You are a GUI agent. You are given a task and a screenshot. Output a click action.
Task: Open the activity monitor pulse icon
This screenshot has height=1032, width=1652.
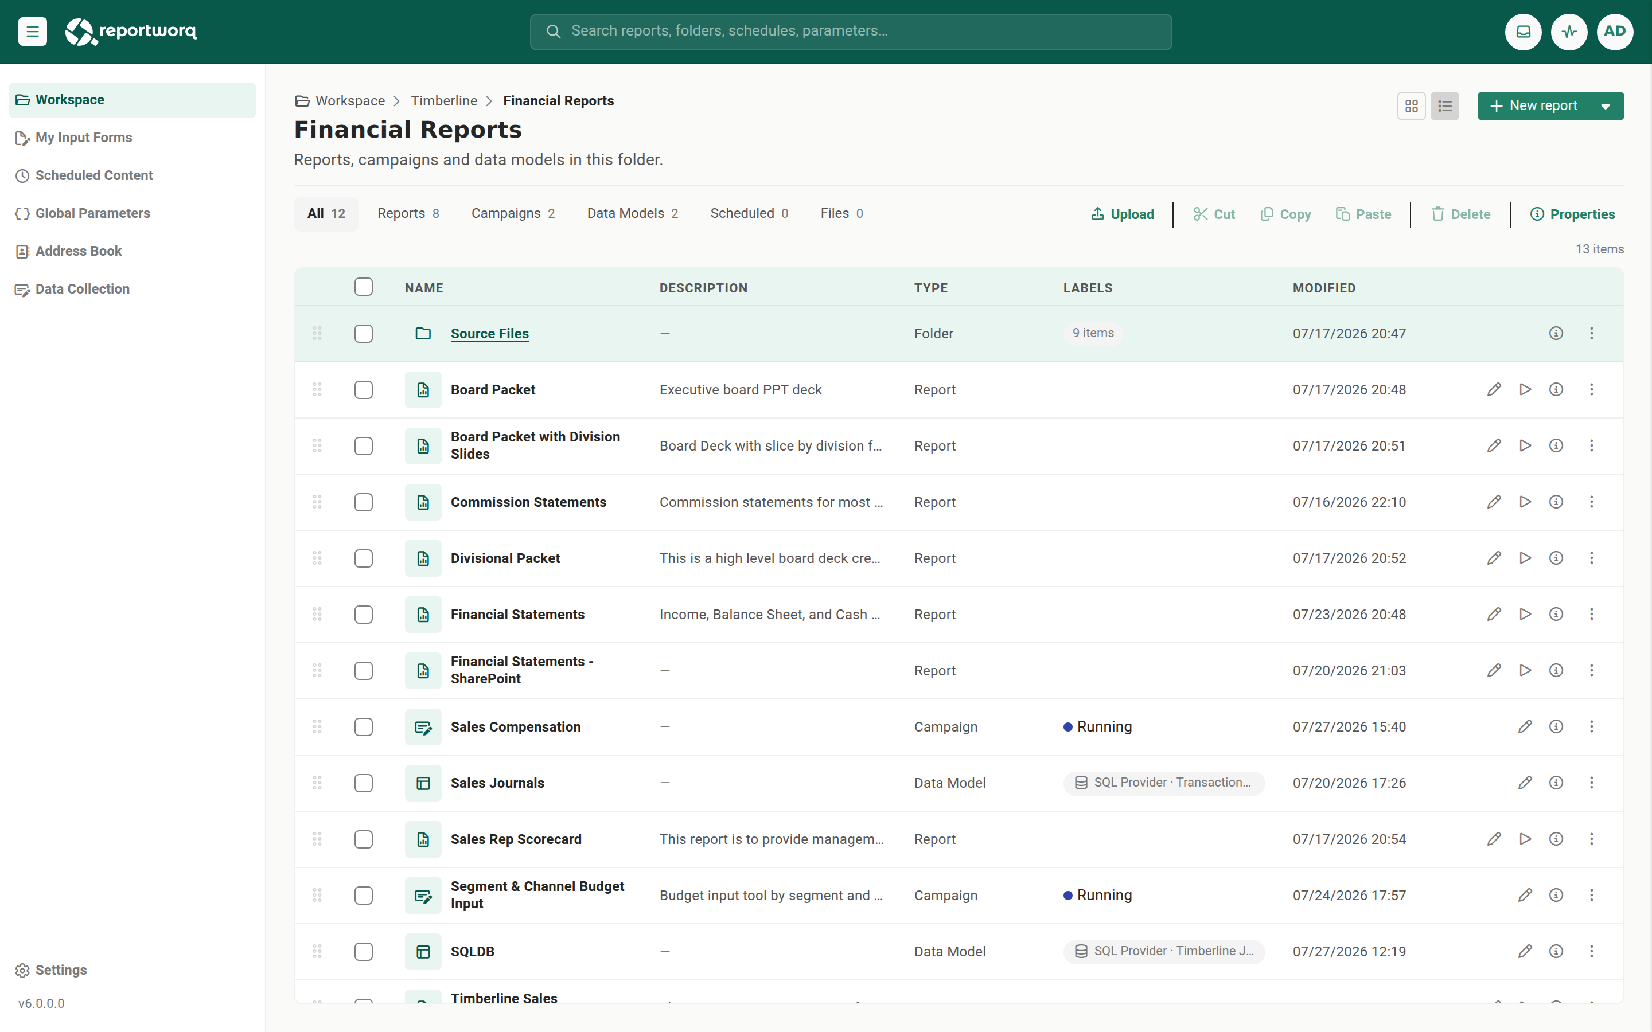point(1569,32)
